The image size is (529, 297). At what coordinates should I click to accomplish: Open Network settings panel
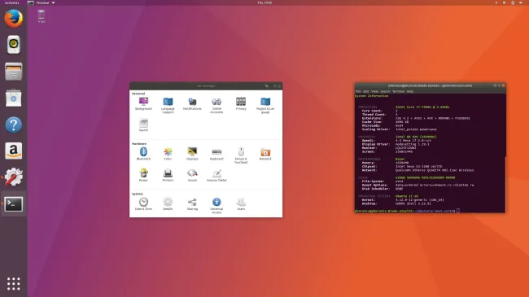(x=265, y=154)
